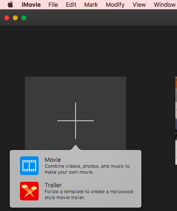
Task: Open the existing project thumbnail at right
Action: (x=176, y=121)
